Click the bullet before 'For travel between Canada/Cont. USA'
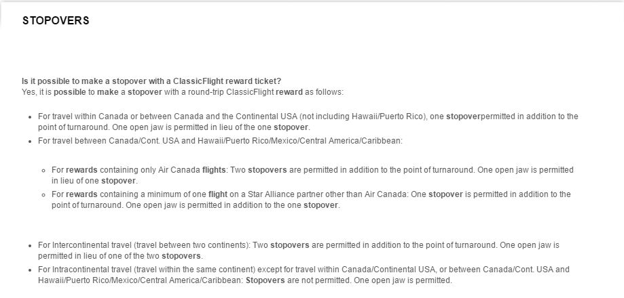This screenshot has height=298, width=624. coord(30,142)
